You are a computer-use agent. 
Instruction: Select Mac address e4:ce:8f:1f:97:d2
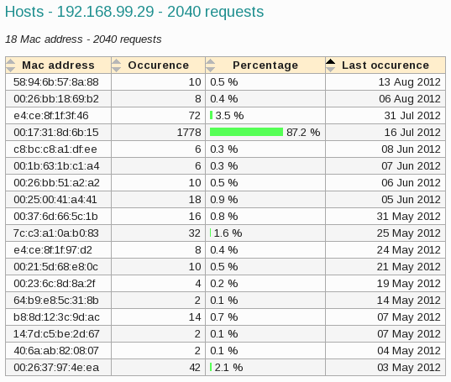click(x=53, y=250)
